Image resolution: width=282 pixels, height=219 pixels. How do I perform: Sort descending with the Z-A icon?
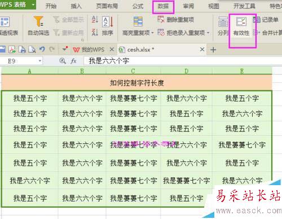[x=95, y=32]
